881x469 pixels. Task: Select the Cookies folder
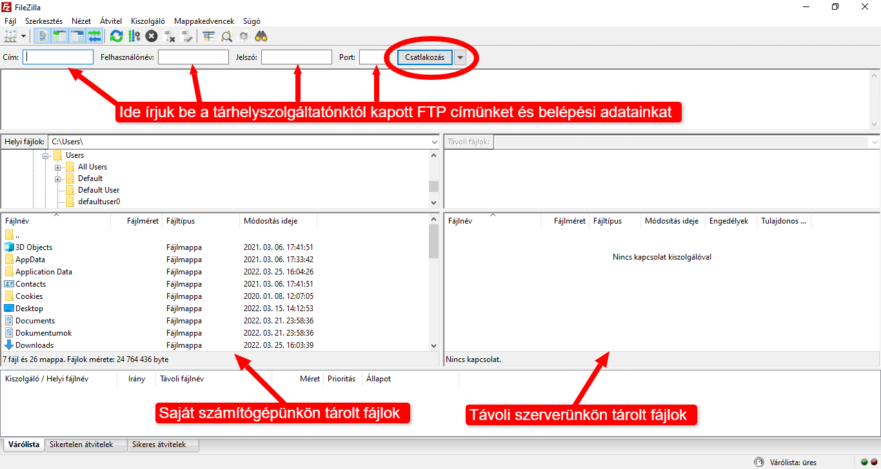(29, 296)
